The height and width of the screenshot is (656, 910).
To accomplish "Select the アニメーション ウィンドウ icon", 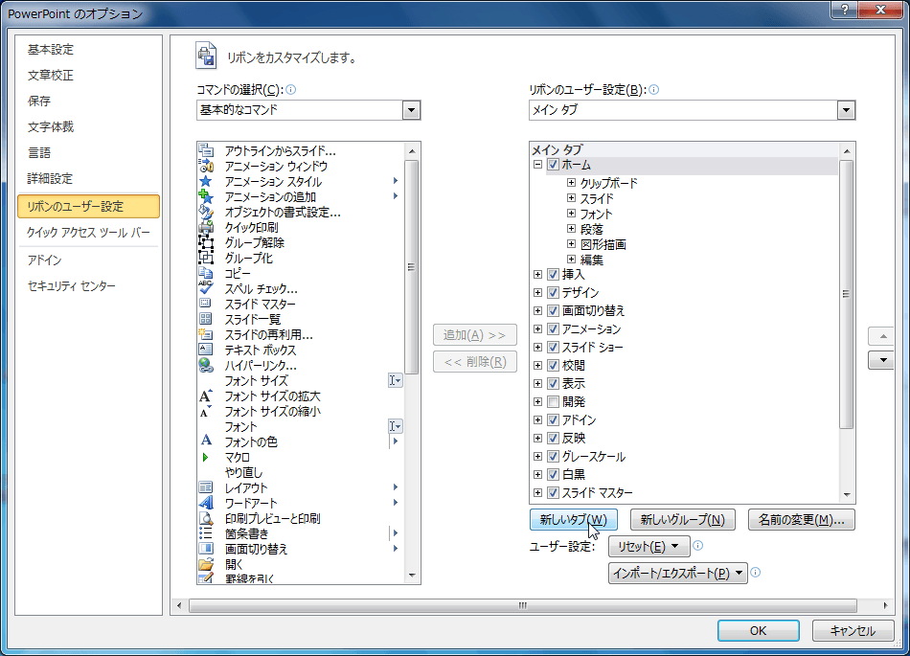I will (206, 166).
